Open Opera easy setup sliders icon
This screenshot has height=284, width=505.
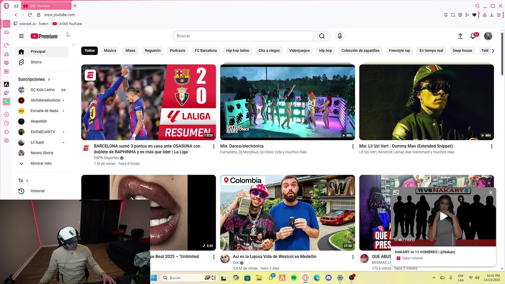tap(499, 15)
